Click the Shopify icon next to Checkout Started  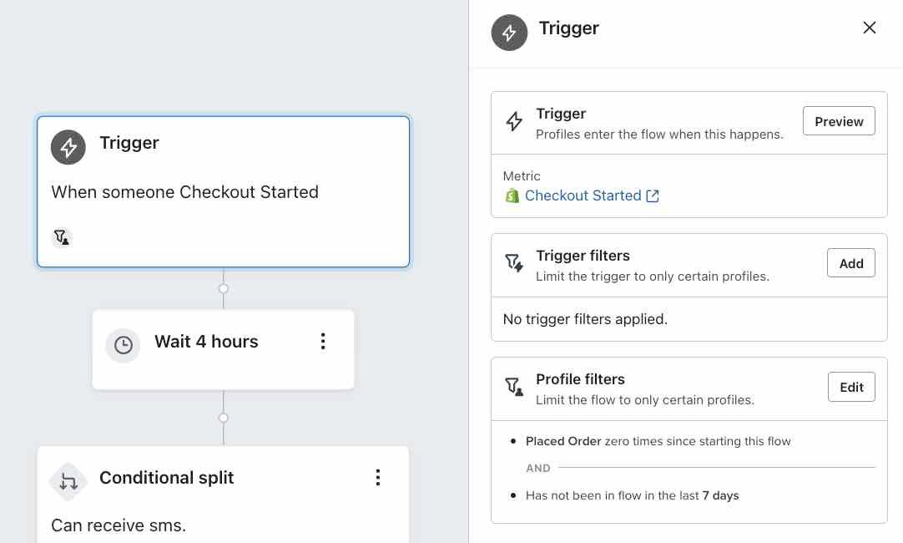click(512, 195)
